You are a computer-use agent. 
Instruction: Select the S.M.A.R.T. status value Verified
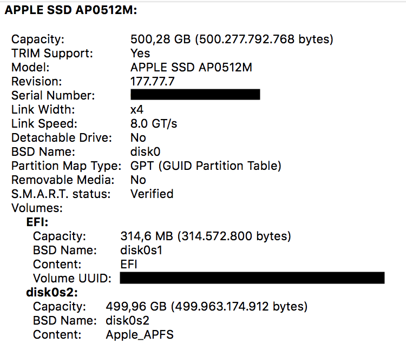[152, 194]
